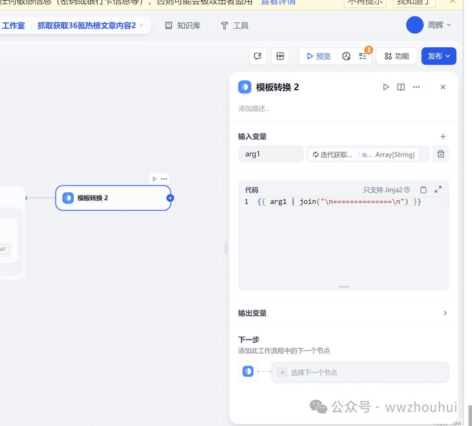The image size is (472, 426).
Task: Switch to the 知识库 tab
Action: point(183,26)
